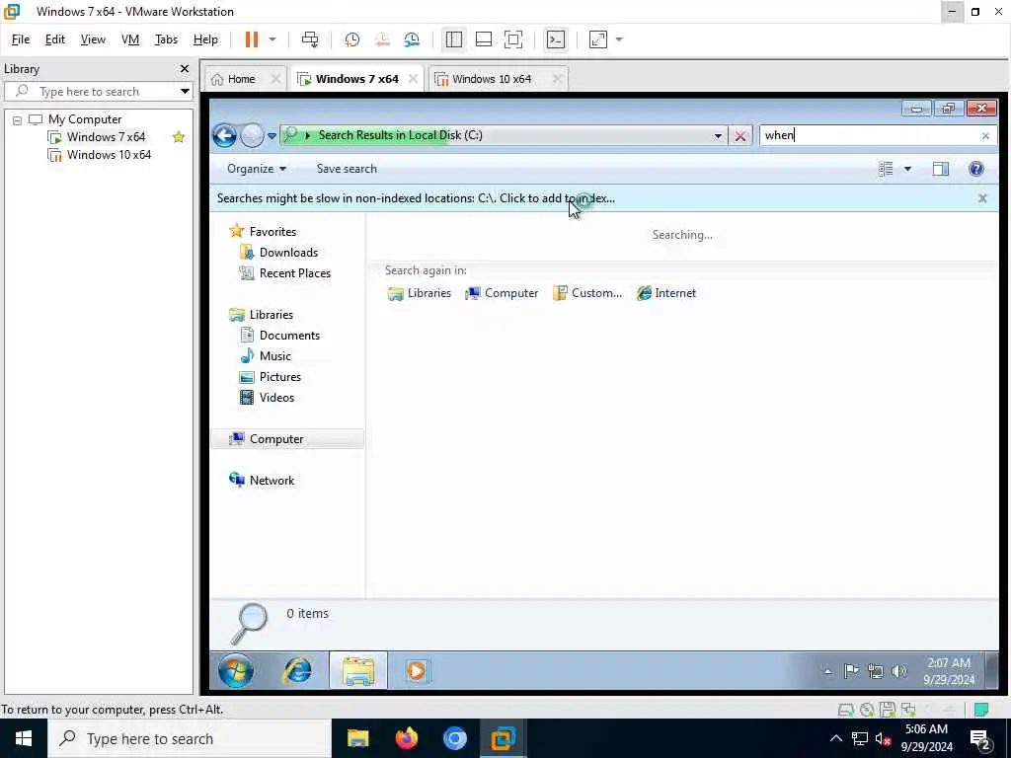The width and height of the screenshot is (1011, 758).
Task: Dismiss the indexing info bar
Action: [982, 198]
